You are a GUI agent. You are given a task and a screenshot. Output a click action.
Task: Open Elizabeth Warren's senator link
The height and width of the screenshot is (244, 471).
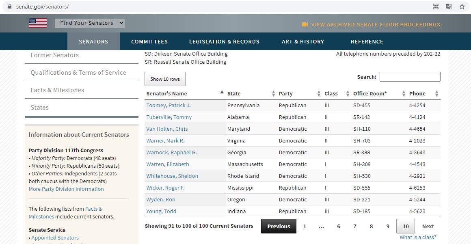pyautogui.click(x=168, y=164)
